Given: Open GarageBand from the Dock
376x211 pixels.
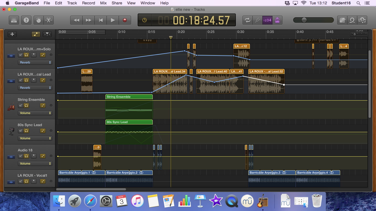Looking at the screenshot, I should 263,202.
